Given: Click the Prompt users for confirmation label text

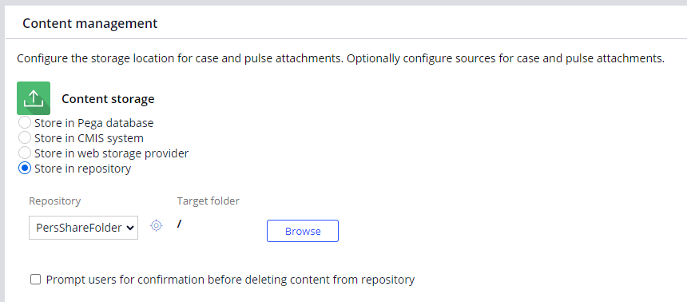Looking at the screenshot, I should pyautogui.click(x=230, y=279).
